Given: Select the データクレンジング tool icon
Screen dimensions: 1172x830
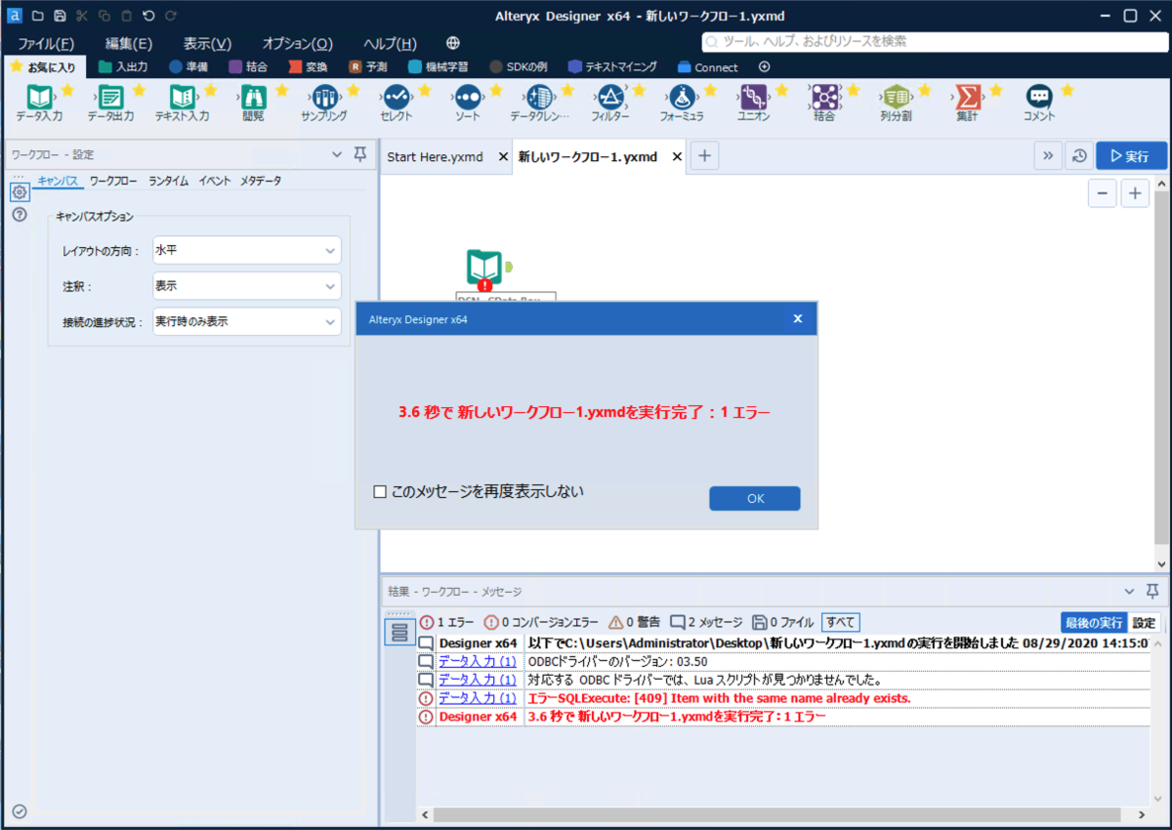Looking at the screenshot, I should coord(538,99).
